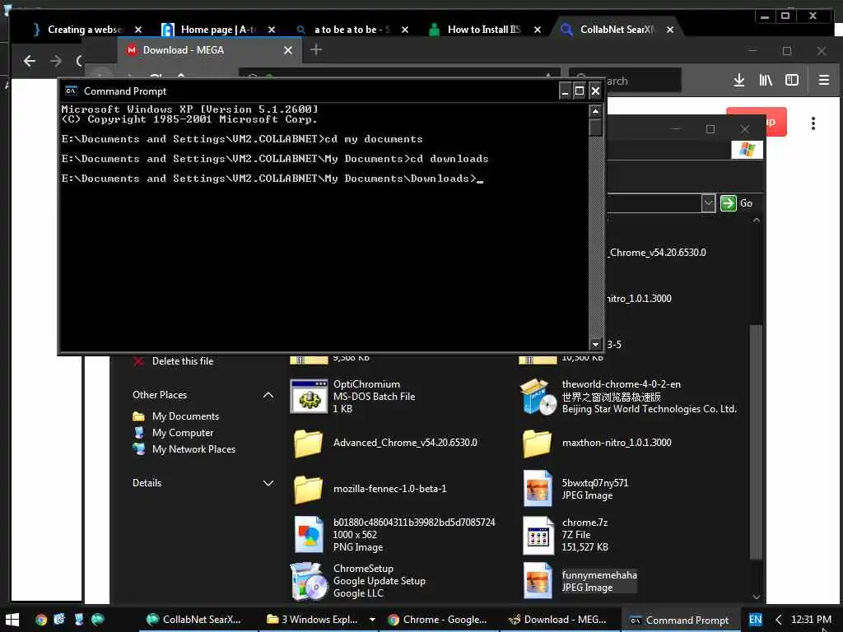Screen dimensions: 843x632
Task: Click the Command Prompt title icon
Action: 71,91
